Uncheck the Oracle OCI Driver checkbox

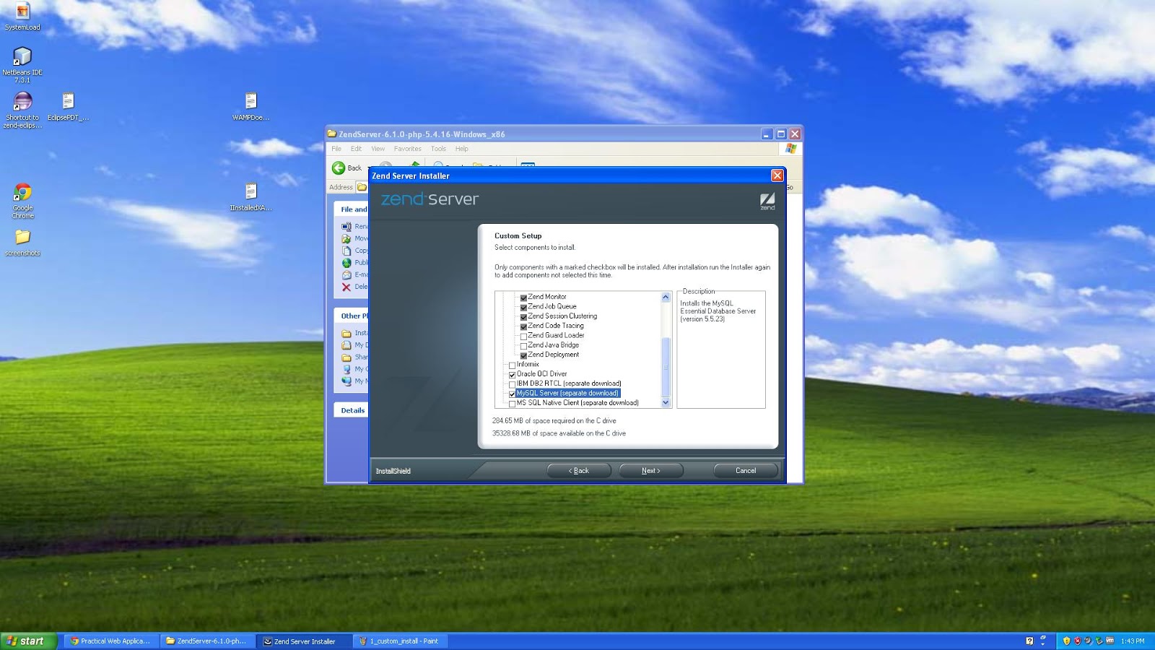[x=513, y=375]
